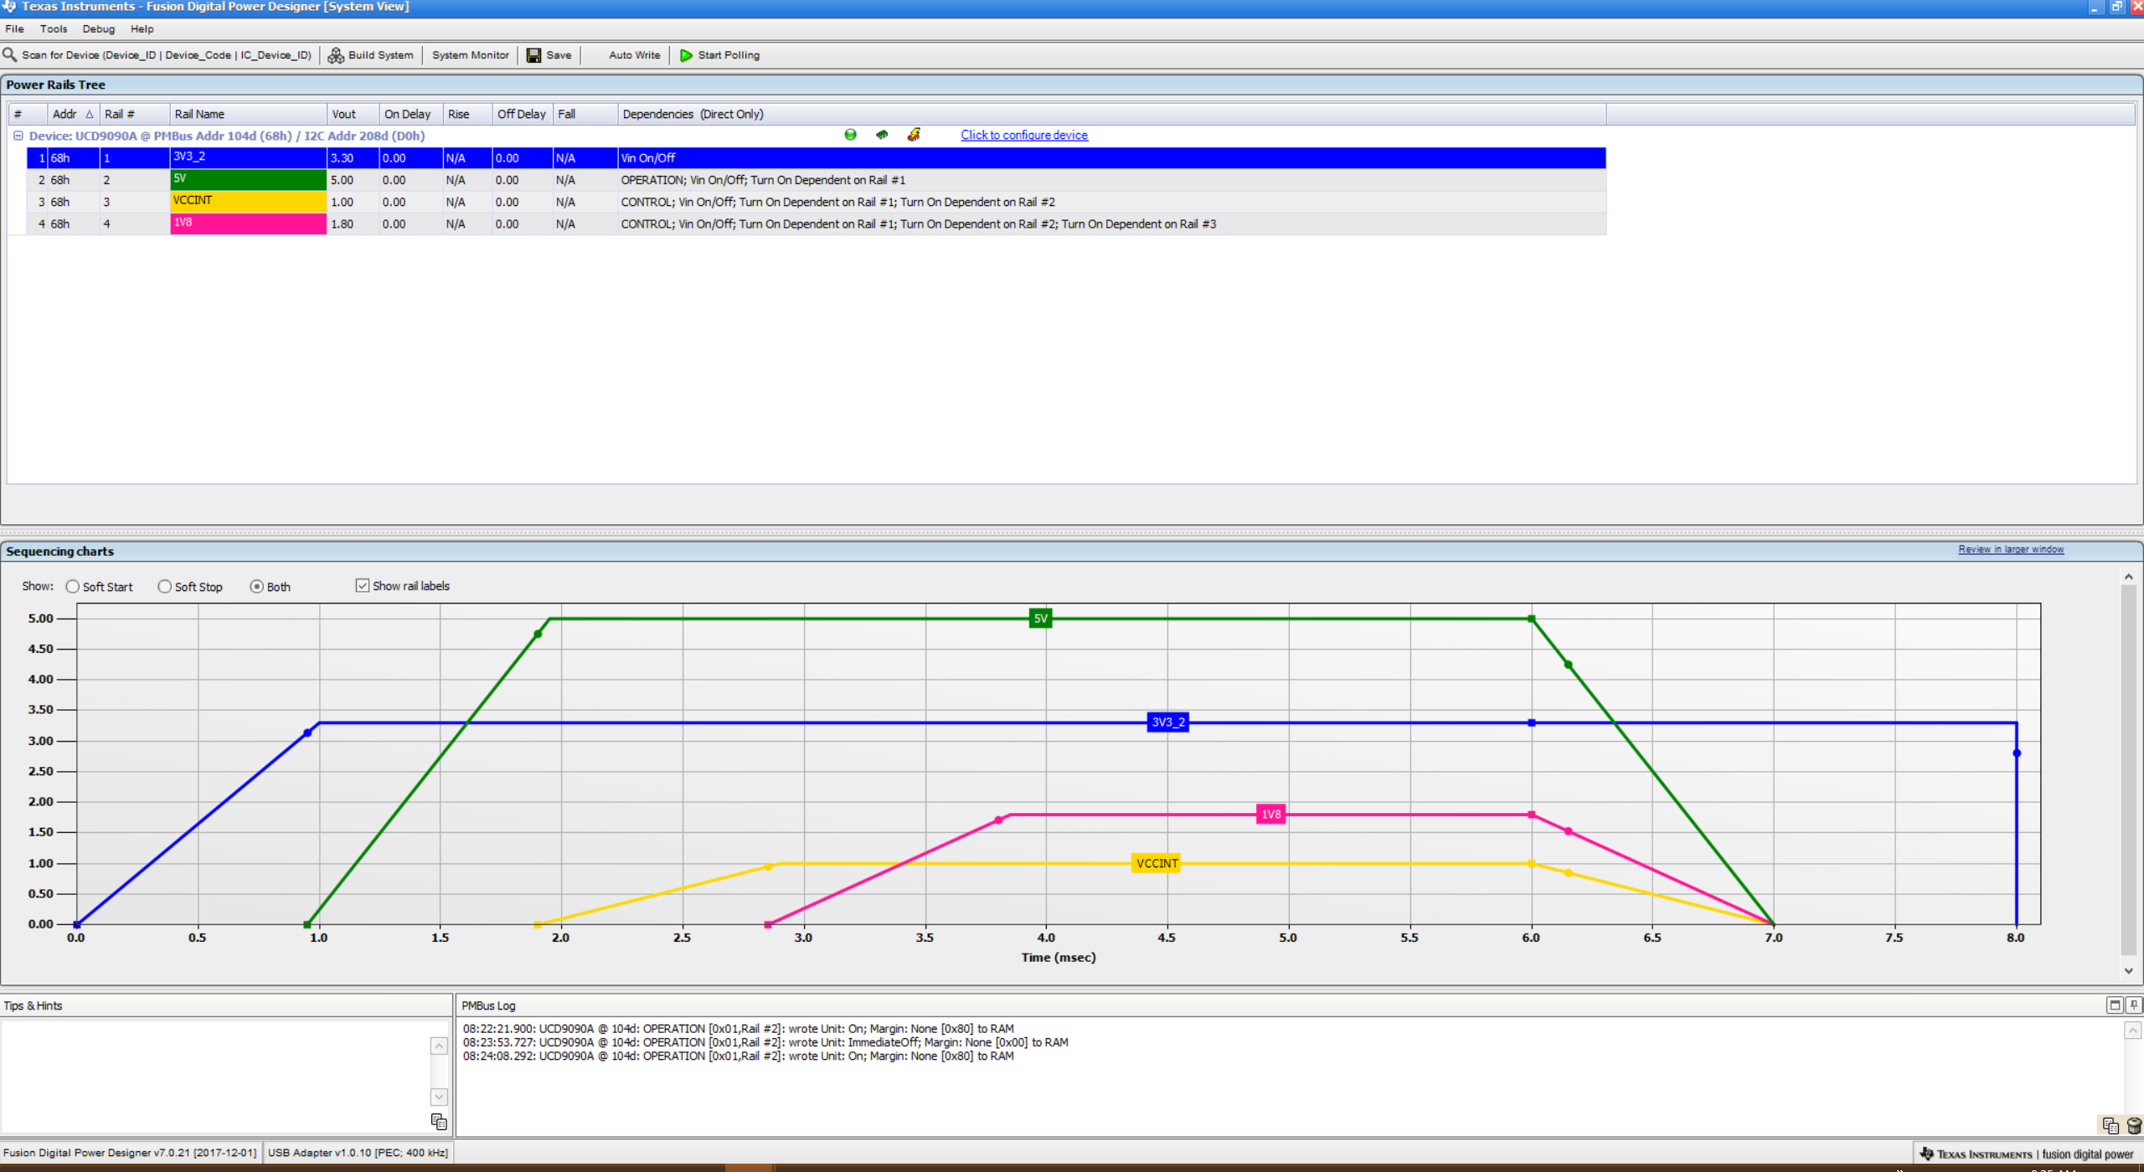Pin the PMBus Log panel
This screenshot has height=1172, width=2144.
pyautogui.click(x=2133, y=1005)
